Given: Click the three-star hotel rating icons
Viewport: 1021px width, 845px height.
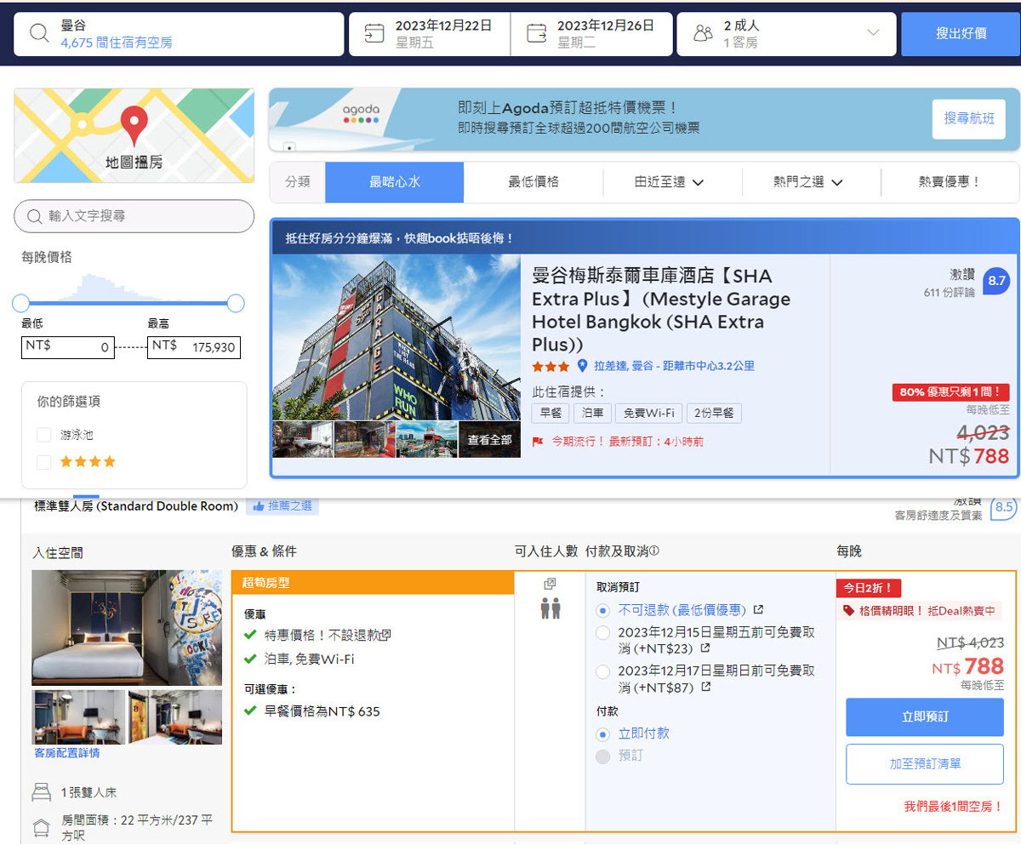Looking at the screenshot, I should 550,367.
